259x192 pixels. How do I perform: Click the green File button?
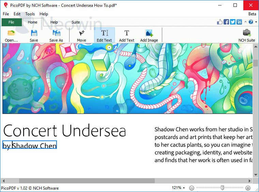click(12, 22)
